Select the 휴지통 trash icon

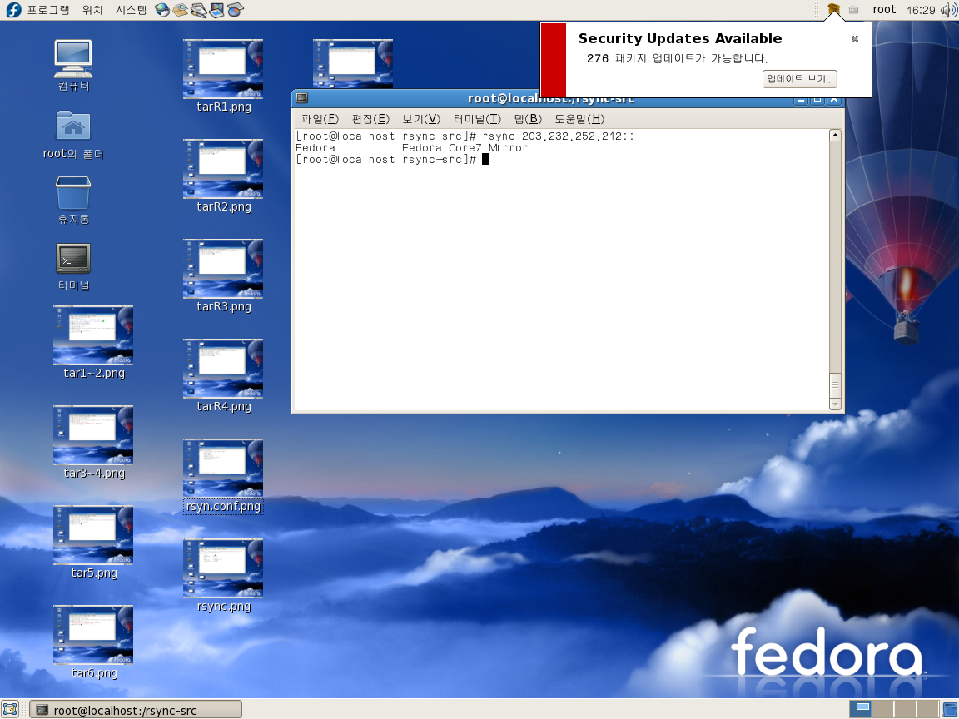[x=73, y=193]
